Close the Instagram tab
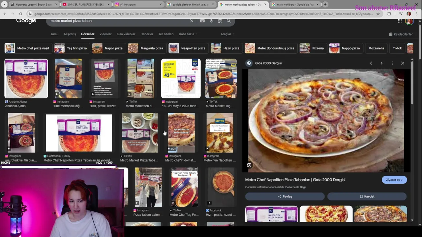The height and width of the screenshot is (237, 422). 161,5
